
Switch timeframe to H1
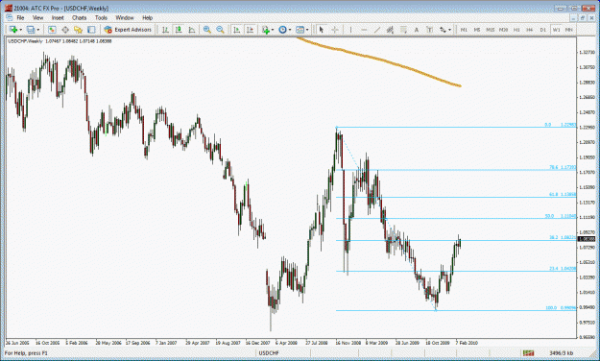[x=516, y=30]
